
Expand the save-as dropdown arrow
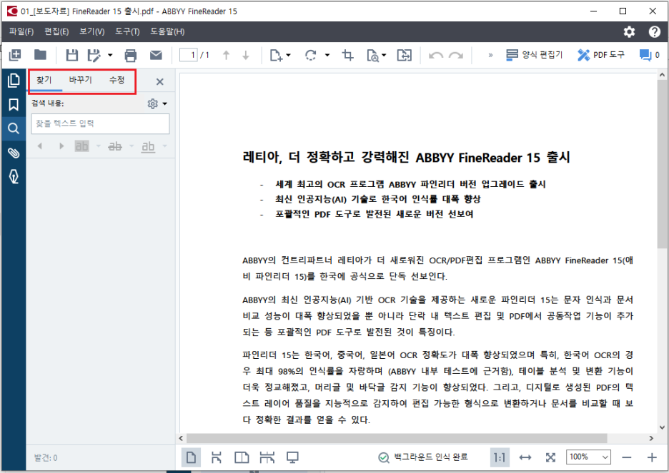point(110,55)
